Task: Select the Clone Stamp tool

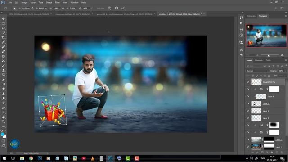Action: (3, 70)
